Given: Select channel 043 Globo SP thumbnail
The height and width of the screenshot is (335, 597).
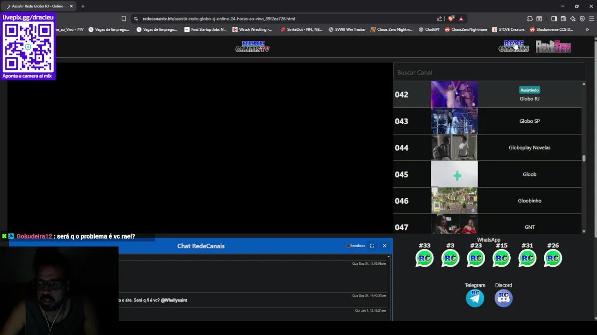Looking at the screenshot, I should (454, 121).
